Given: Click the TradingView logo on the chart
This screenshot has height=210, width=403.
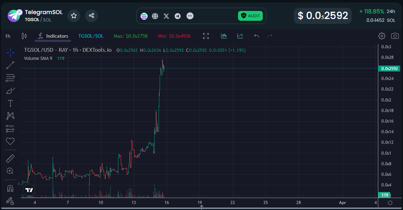Looking at the screenshot, I should tap(29, 190).
